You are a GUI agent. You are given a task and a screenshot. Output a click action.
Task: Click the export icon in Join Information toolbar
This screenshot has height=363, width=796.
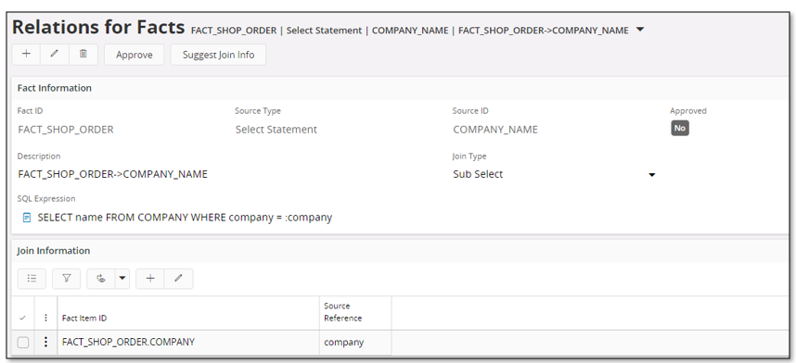[101, 279]
